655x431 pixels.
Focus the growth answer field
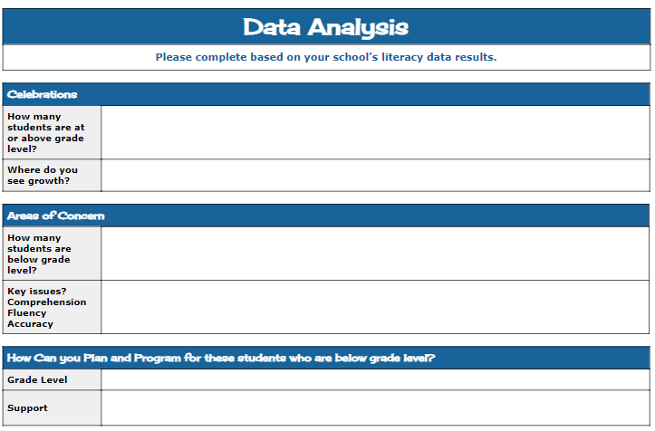pos(375,175)
